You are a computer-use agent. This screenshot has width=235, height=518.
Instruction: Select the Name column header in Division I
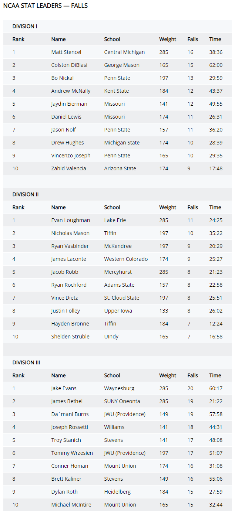click(x=58, y=39)
